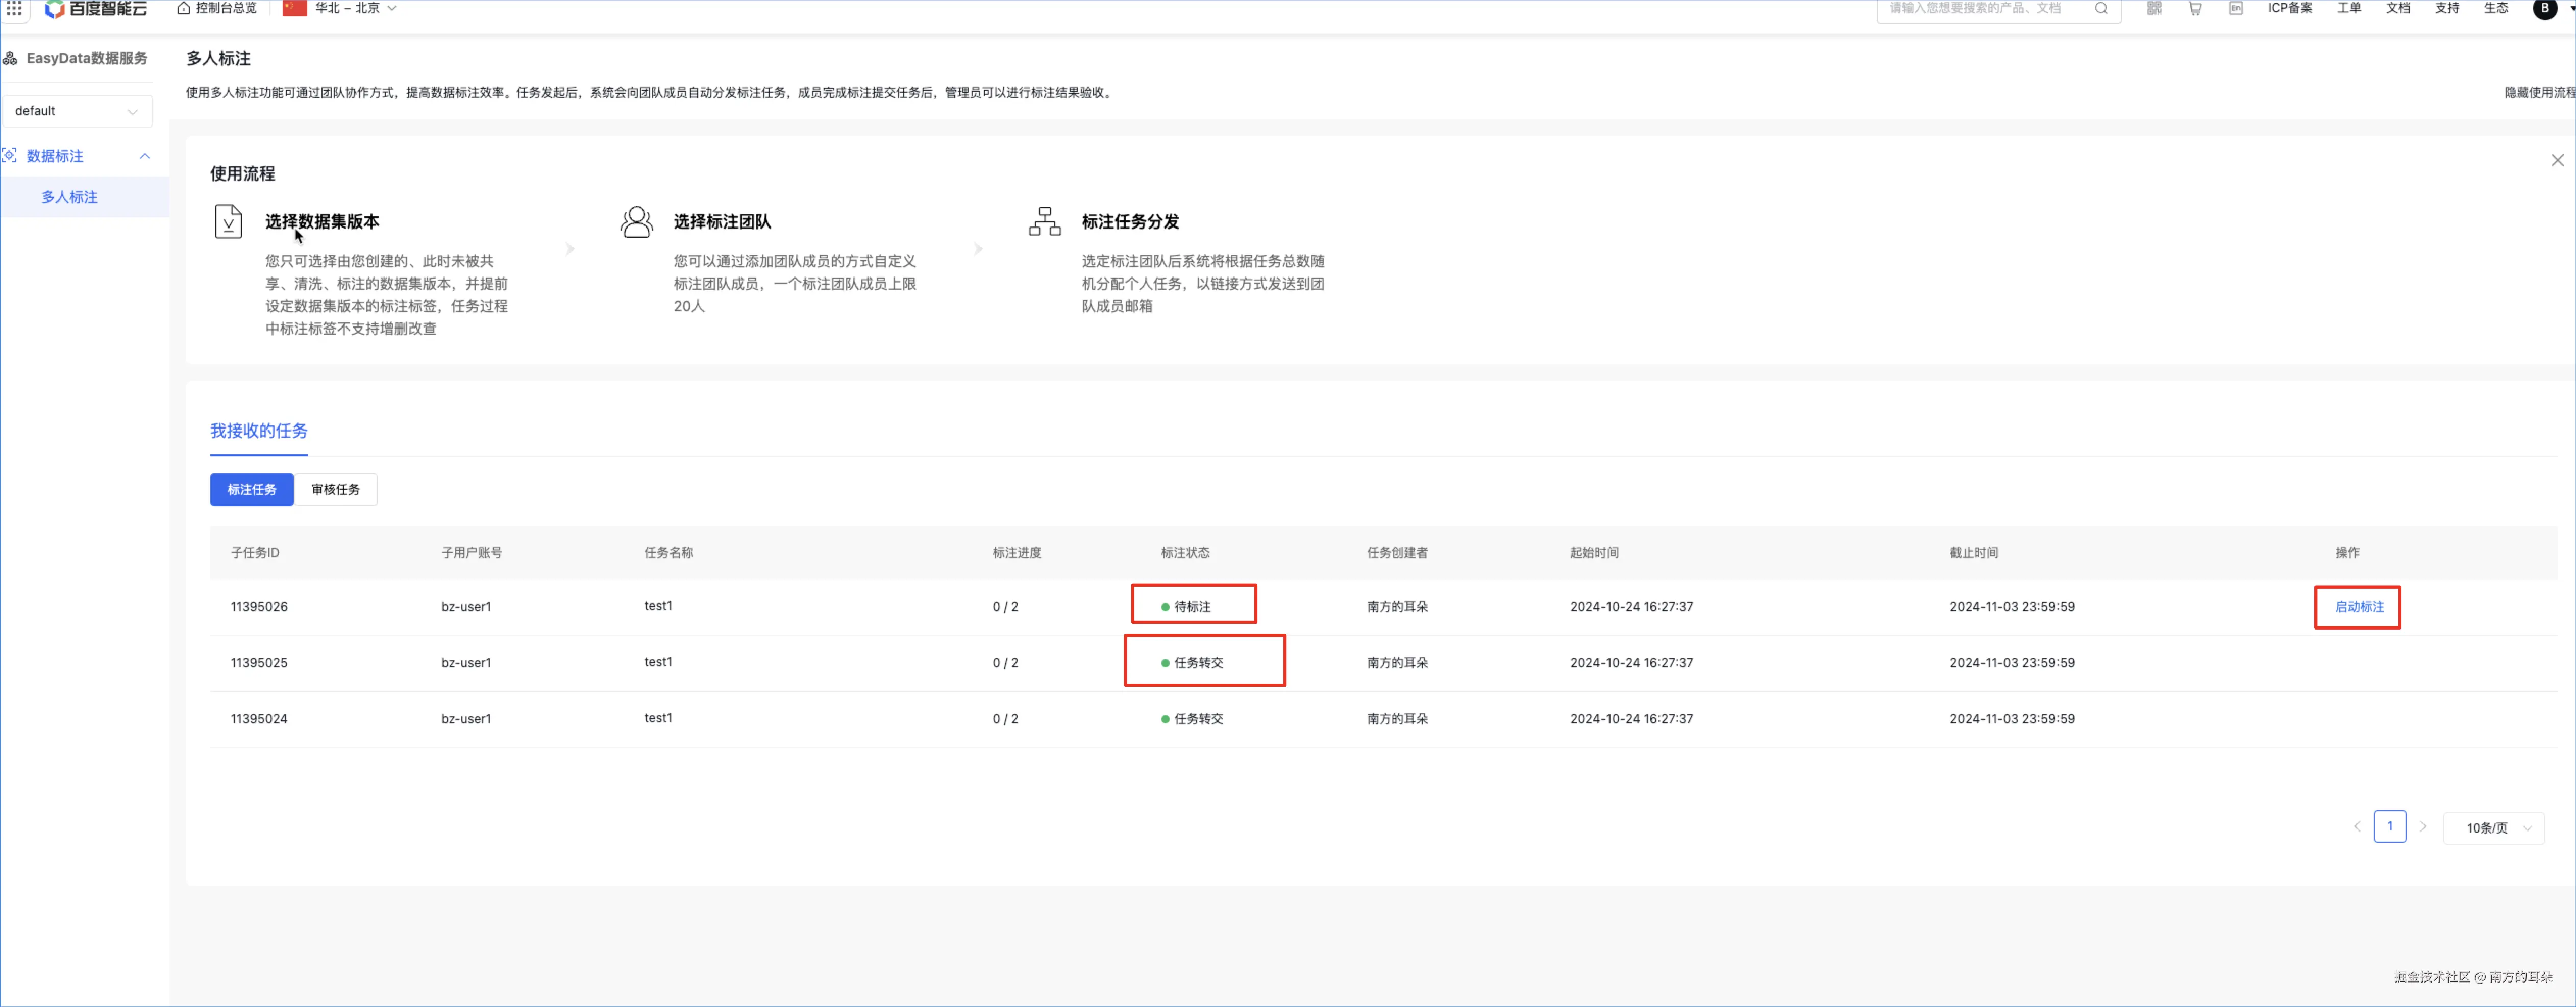Click 任务转交 status of task 11395024
Image resolution: width=2576 pixels, height=1007 pixels.
coord(1192,719)
